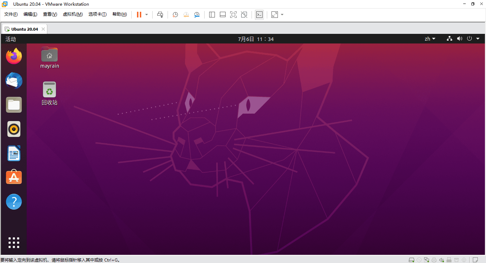Toggle the console view button
Screen dimensions: 486x263
pyautogui.click(x=259, y=15)
